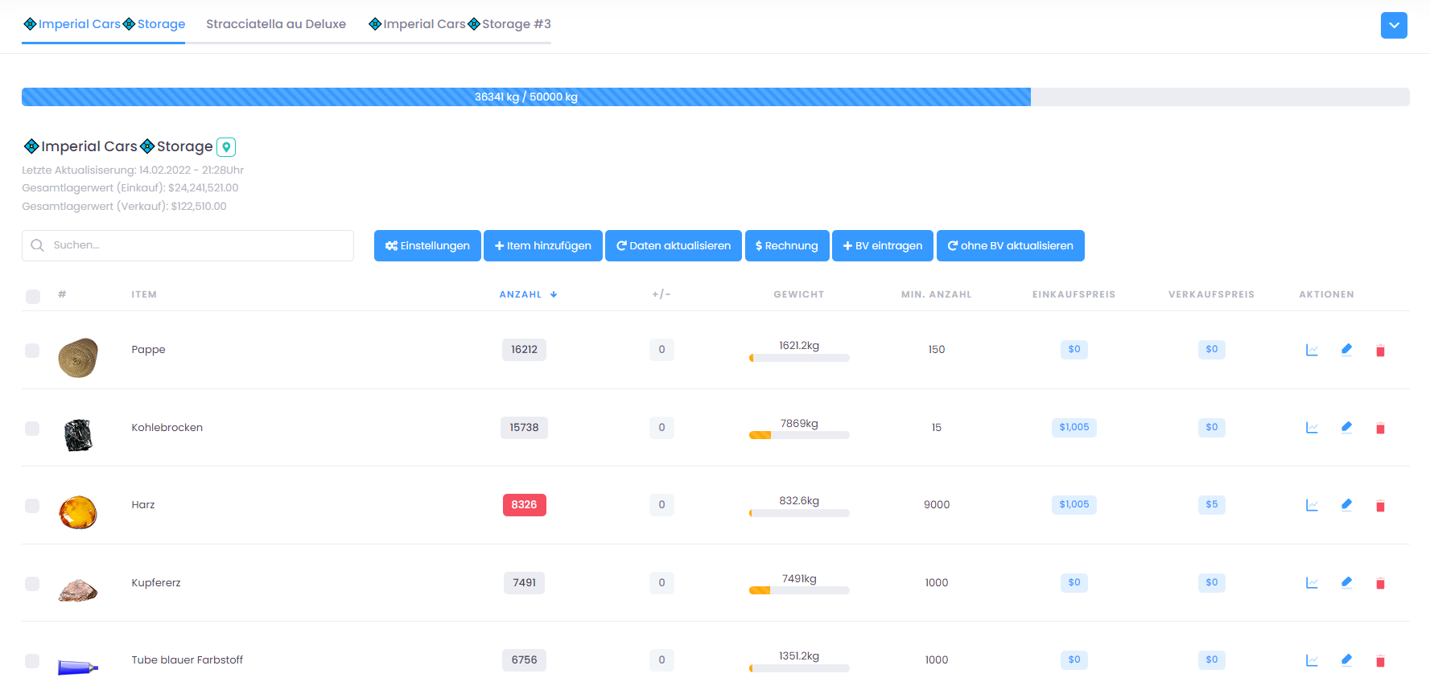Image resolution: width=1430 pixels, height=682 pixels.
Task: View chart icon for Harz row
Action: (x=1312, y=505)
